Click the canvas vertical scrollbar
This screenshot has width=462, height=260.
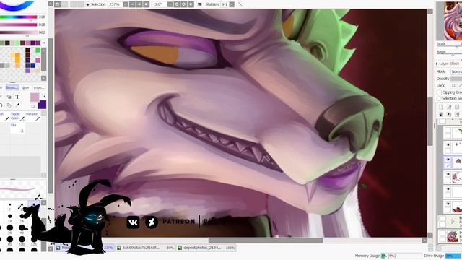430,121
